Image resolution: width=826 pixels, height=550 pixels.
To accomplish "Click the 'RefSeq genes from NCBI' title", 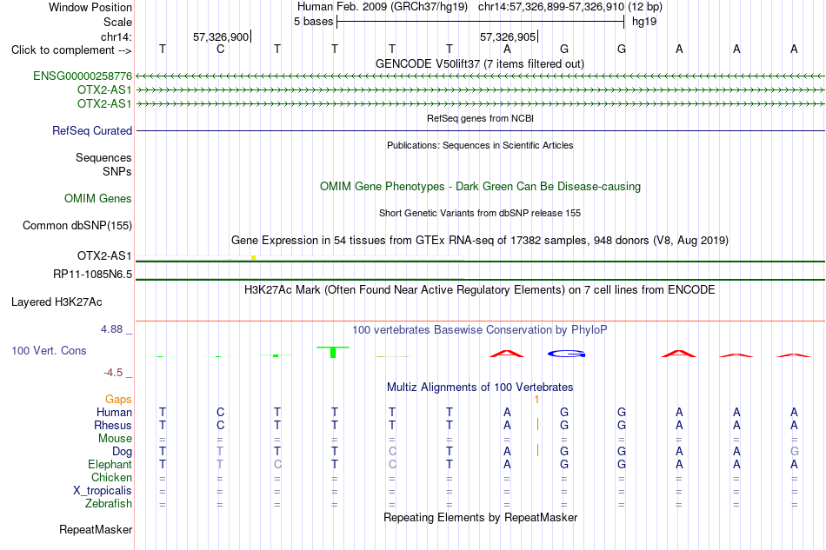I will click(481, 118).
